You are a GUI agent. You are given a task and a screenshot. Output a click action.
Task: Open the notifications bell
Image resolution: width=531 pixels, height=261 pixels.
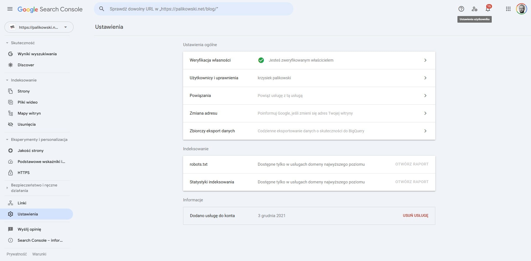pos(488,9)
